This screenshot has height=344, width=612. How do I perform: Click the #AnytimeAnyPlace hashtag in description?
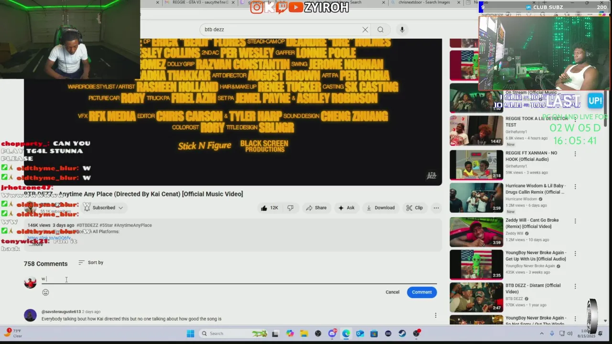133,225
